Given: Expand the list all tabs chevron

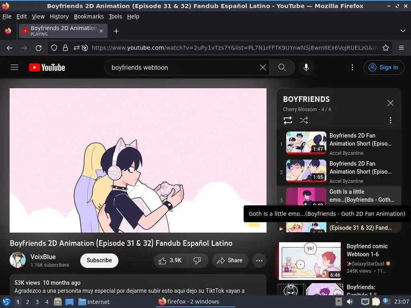Looking at the screenshot, I should pyautogui.click(x=403, y=31).
